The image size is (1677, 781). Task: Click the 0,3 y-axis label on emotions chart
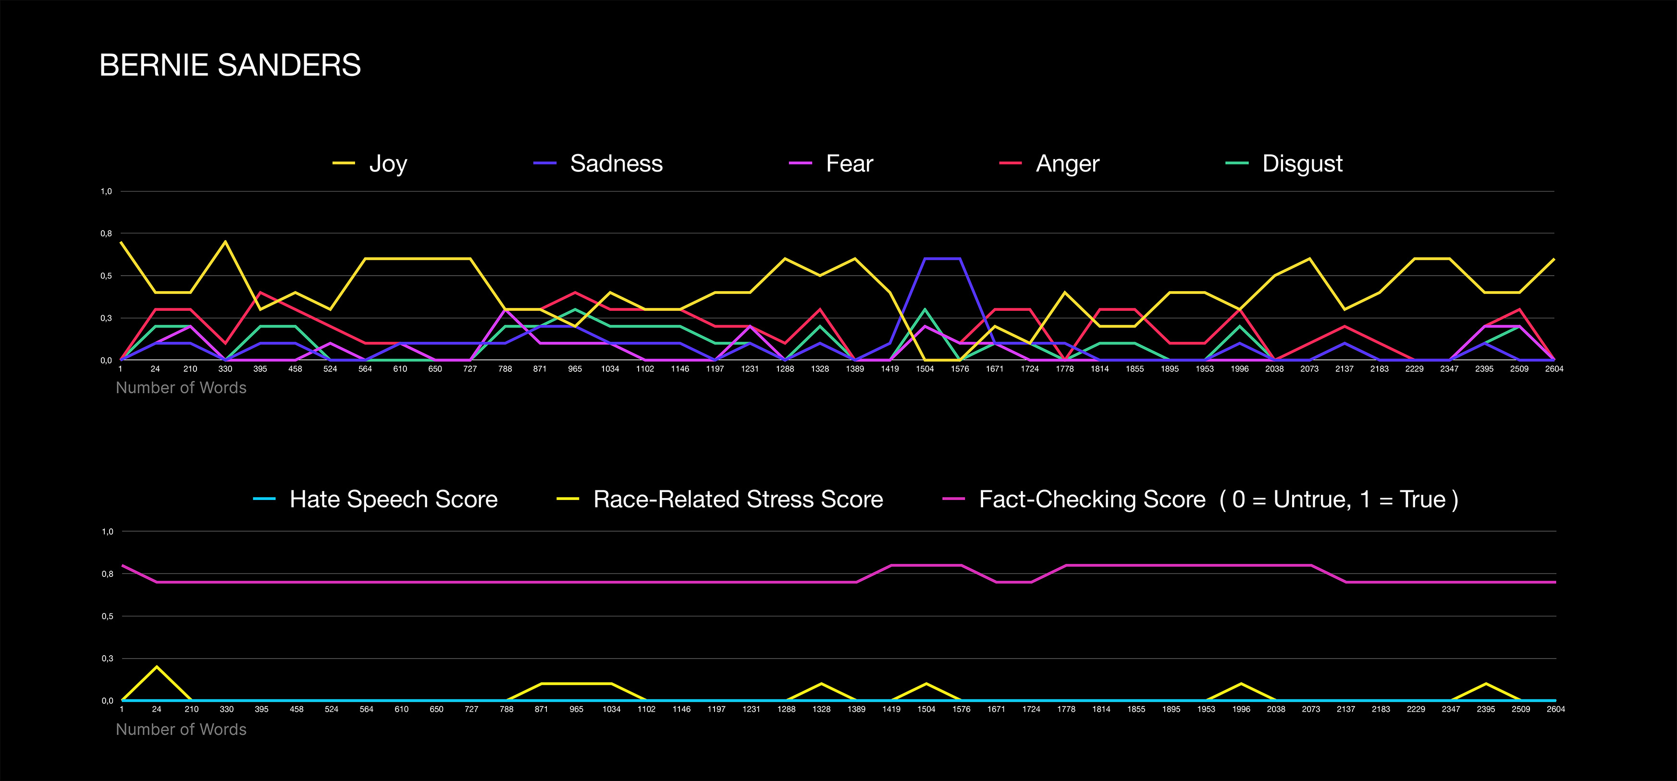(106, 318)
